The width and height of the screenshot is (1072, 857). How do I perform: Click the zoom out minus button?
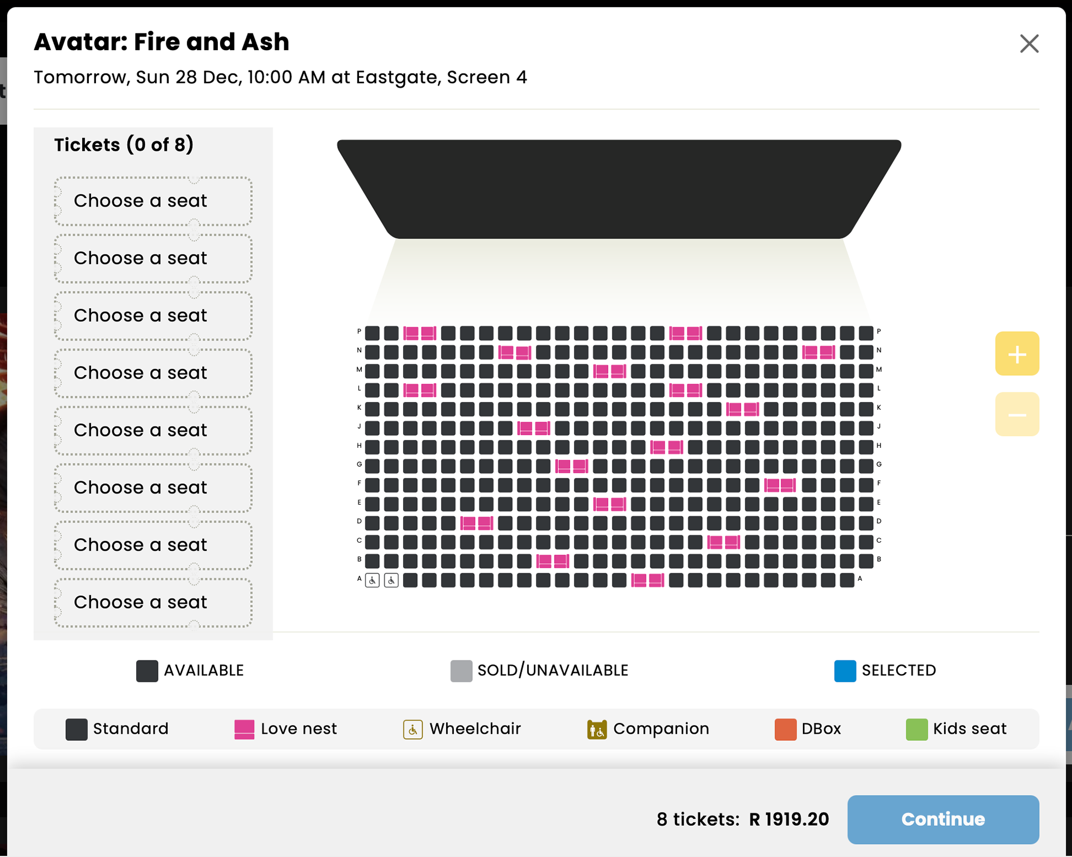tap(1016, 414)
